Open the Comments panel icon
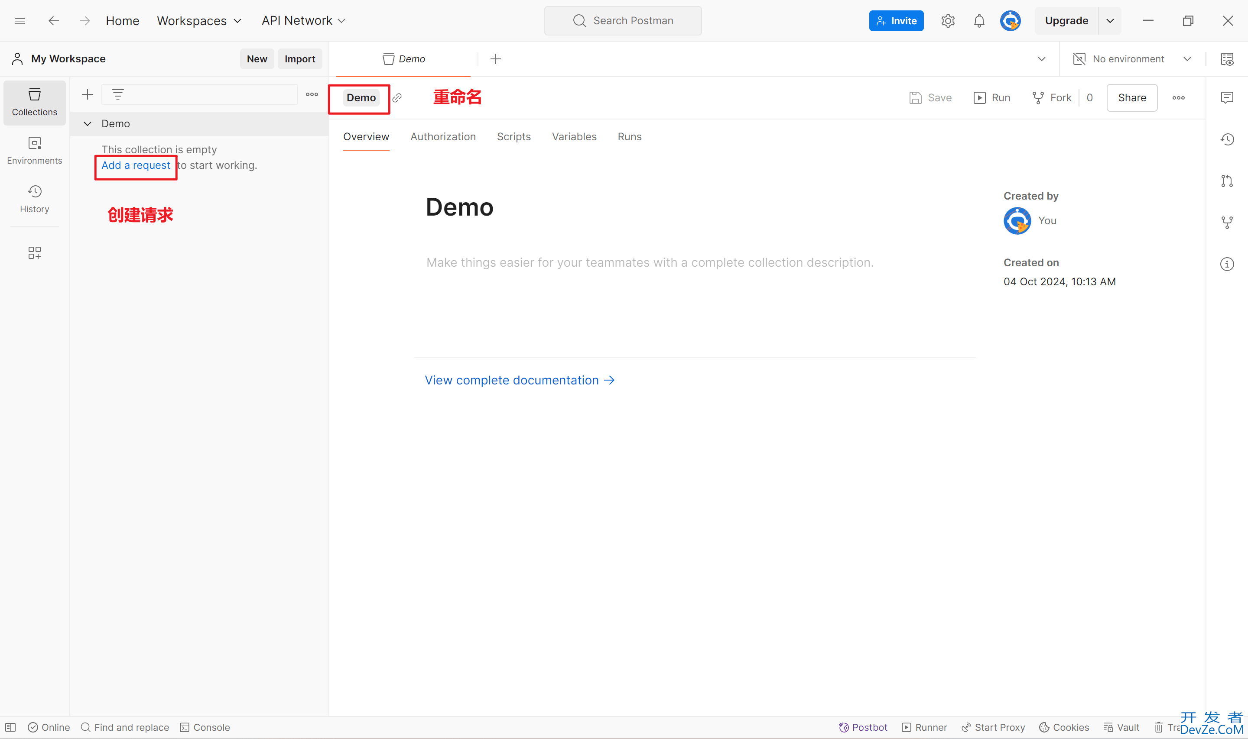The height and width of the screenshot is (739, 1248). [x=1227, y=97]
